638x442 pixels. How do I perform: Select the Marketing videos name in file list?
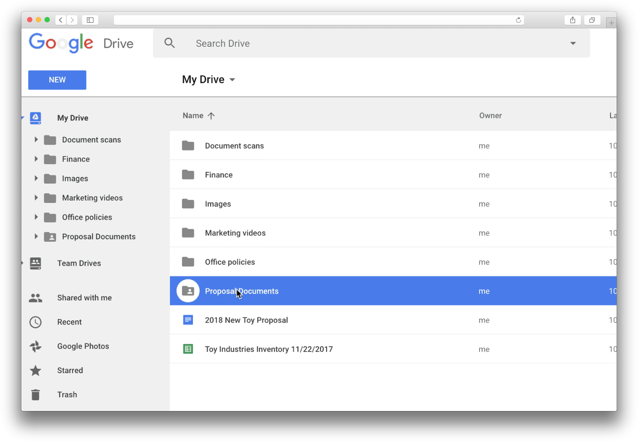click(235, 233)
